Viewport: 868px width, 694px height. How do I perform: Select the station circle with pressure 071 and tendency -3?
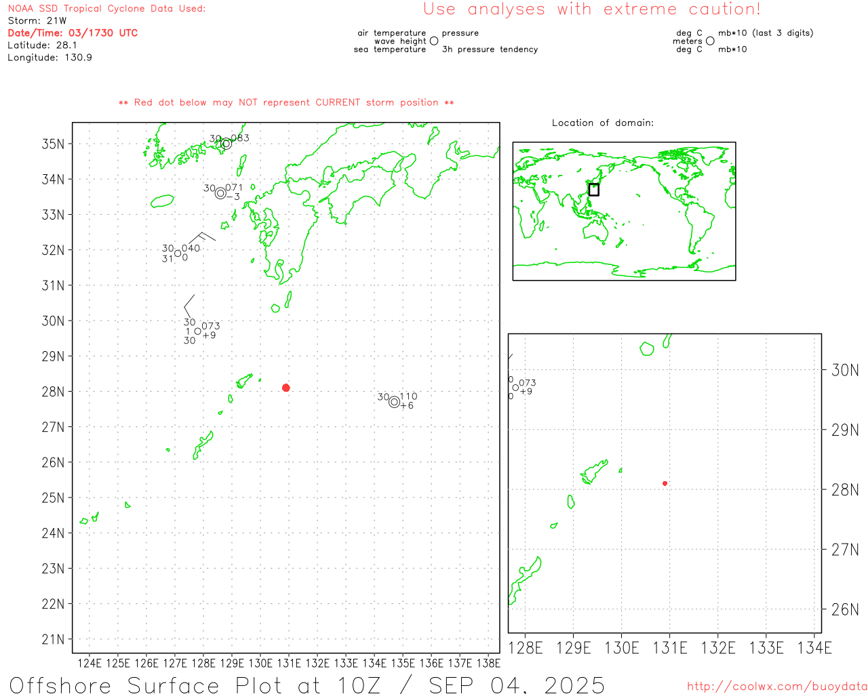coord(220,193)
